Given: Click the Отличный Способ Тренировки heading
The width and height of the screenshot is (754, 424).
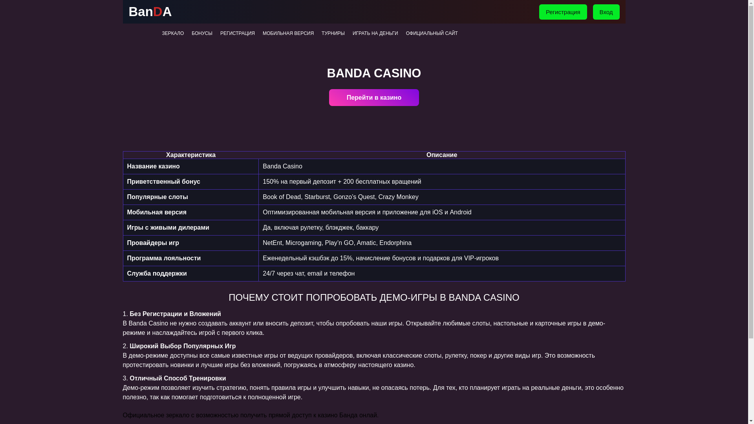Looking at the screenshot, I should (x=178, y=378).
